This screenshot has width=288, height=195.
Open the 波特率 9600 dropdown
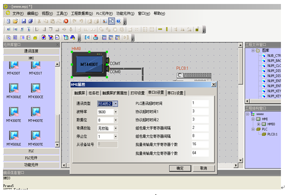coord(116,112)
